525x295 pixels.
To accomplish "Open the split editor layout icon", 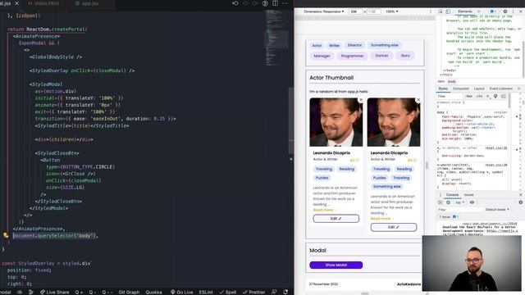I will tap(275, 3).
